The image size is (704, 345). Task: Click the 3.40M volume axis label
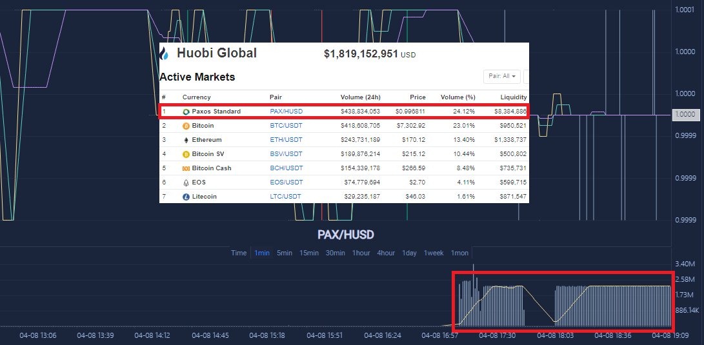point(685,264)
